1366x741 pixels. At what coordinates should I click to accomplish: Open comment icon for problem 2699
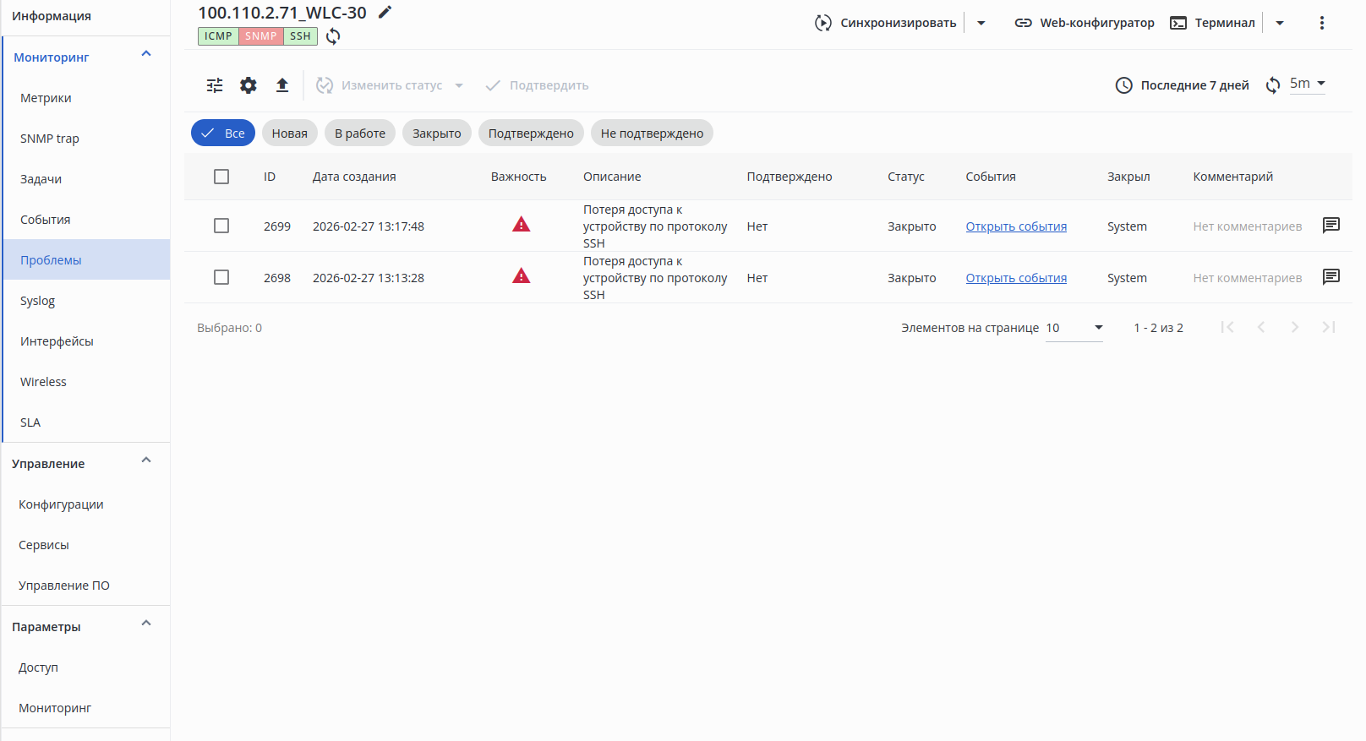tap(1330, 226)
